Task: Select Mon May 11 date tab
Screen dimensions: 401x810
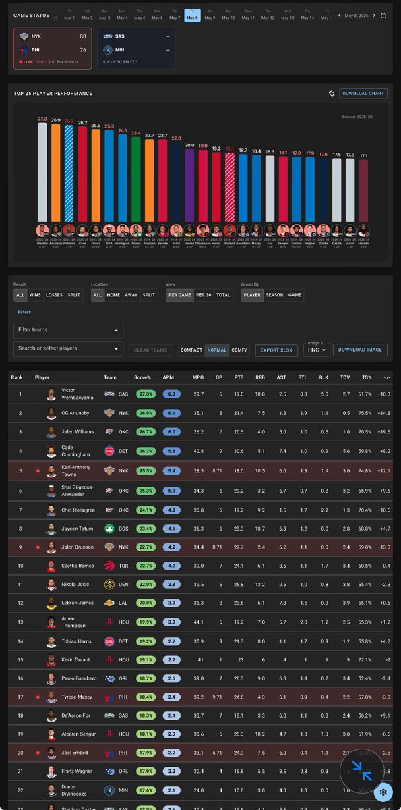Action: (249, 16)
